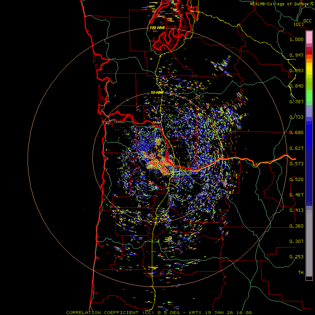315x315 pixels.
Task: Click the 0.360 color scale value
Action: [x=296, y=226]
